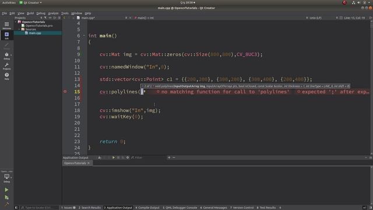Open the Build menu
The height and width of the screenshot is (210, 373).
click(x=30, y=13)
